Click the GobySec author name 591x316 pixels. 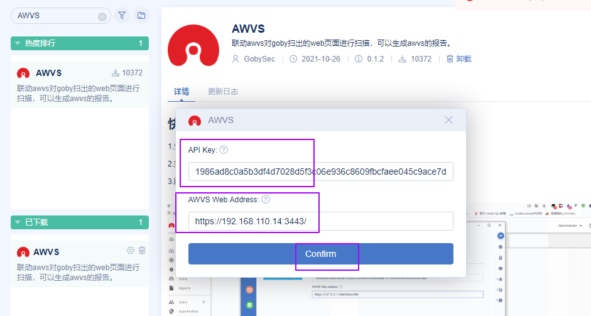[259, 59]
